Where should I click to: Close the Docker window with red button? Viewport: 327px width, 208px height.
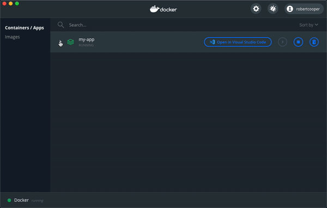[4, 4]
